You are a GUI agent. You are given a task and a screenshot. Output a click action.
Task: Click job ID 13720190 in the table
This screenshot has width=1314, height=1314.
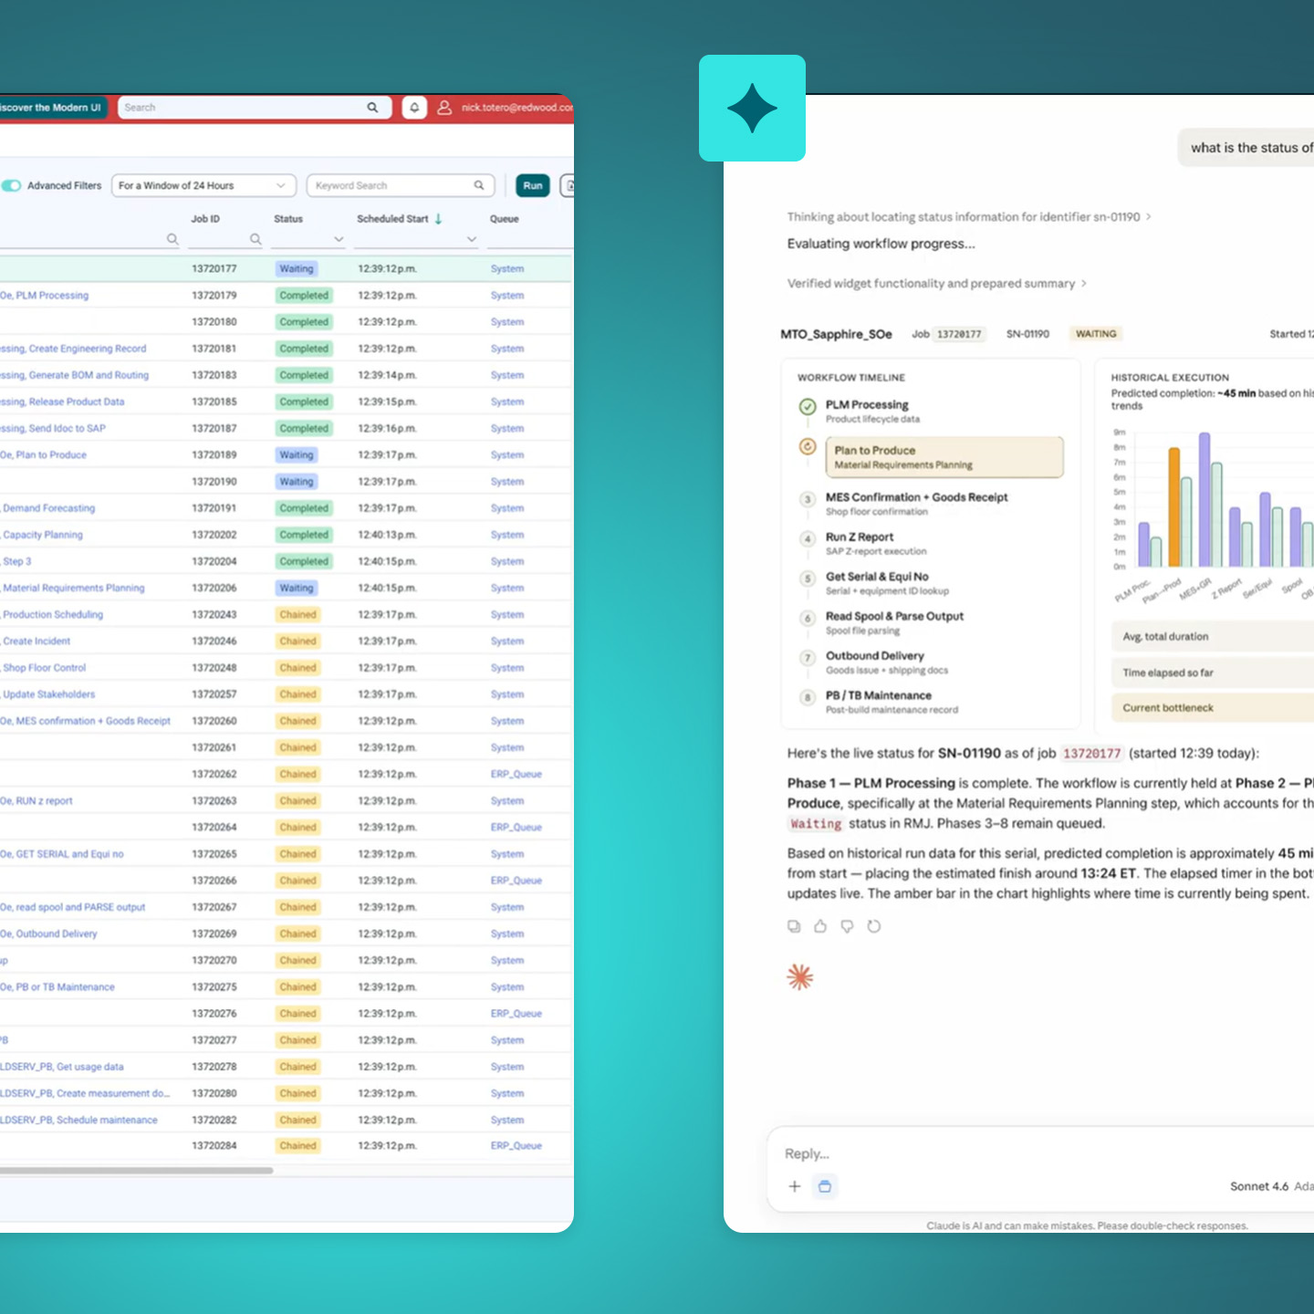pos(214,482)
